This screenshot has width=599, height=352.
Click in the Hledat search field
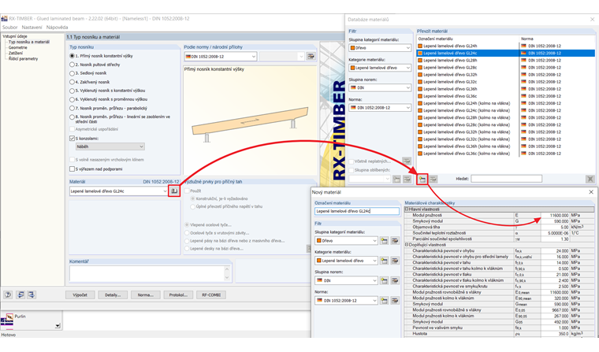[506, 179]
